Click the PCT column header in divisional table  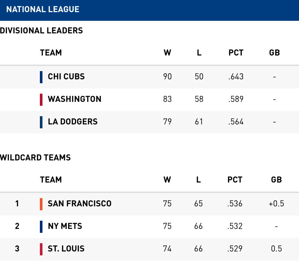(236, 52)
